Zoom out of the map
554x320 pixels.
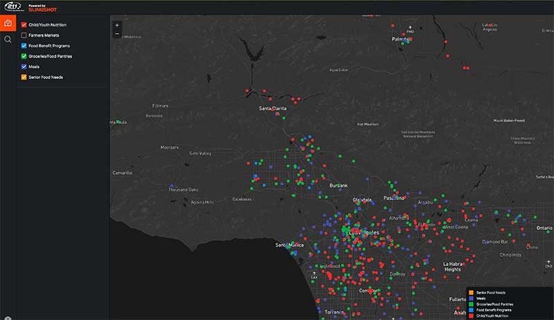(x=117, y=34)
